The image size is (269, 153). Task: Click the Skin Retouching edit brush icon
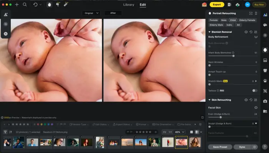coord(256,100)
